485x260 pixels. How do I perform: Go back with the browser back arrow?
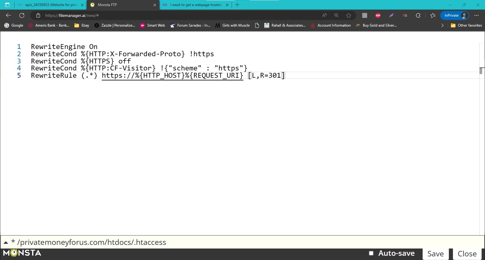coord(8,15)
